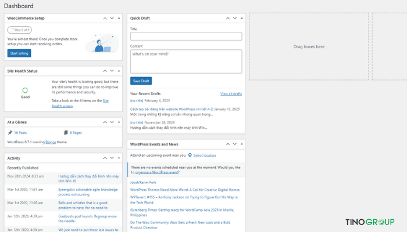407x232 pixels.
Task: Toggle the Activity panel
Action: [x=119, y=158]
